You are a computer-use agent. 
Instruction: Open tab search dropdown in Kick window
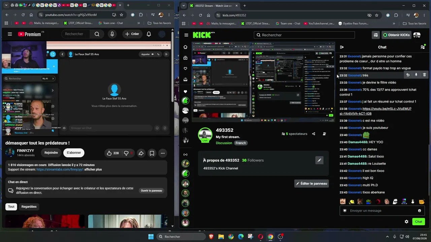pos(184,5)
